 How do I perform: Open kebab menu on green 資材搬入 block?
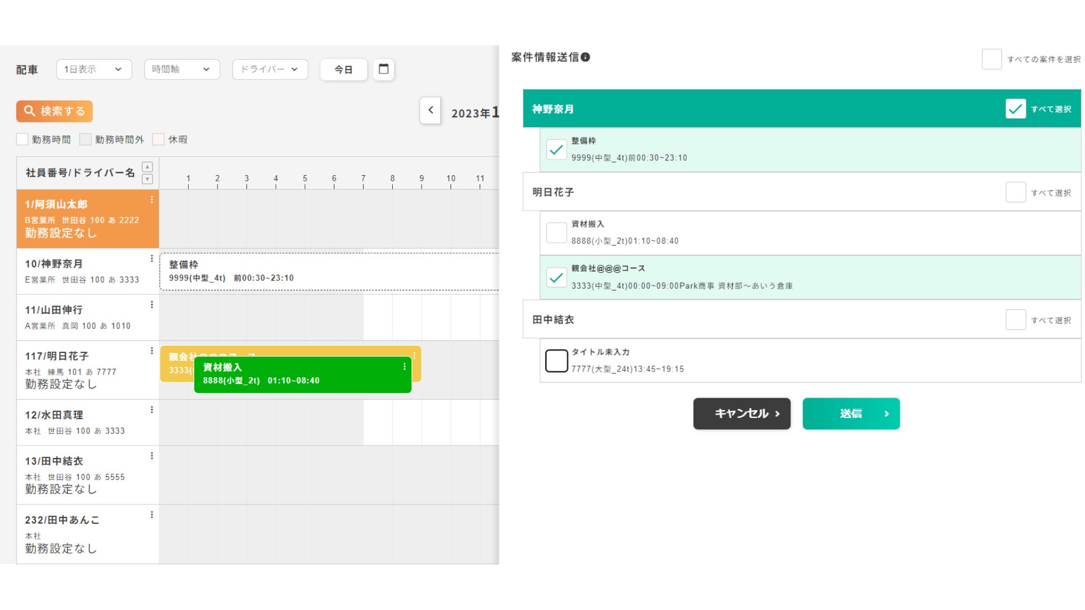(x=404, y=367)
